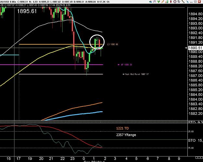Open the bar chart style icon
The width and height of the screenshot is (203, 162).
(x=167, y=2)
